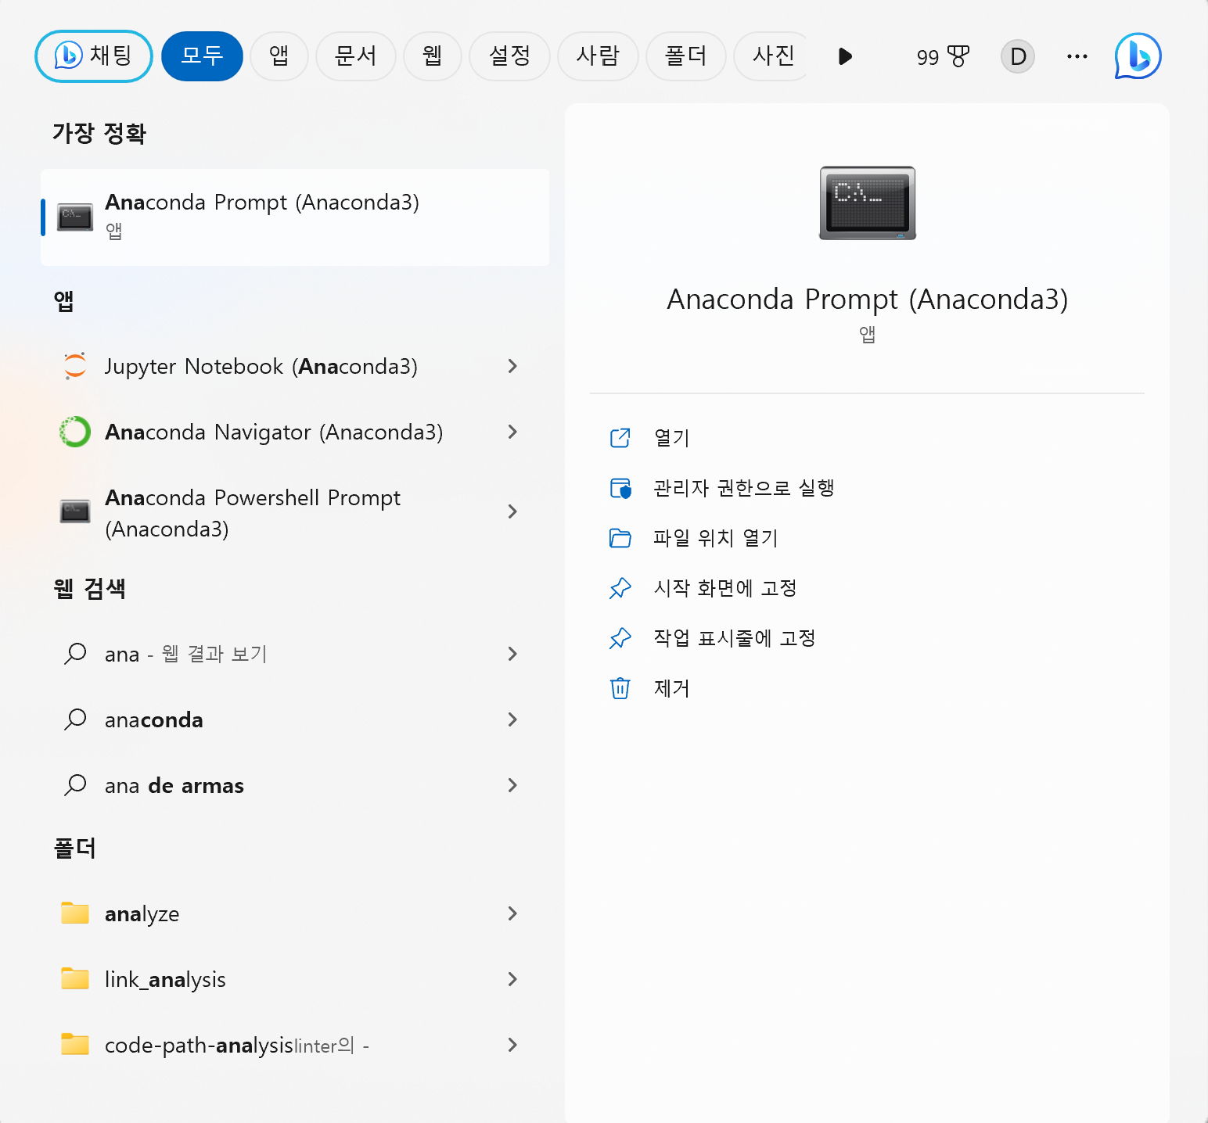Screen dimensions: 1208x1123
Task: Select the Anaconda Prompt best match result
Action: pyautogui.click(x=295, y=217)
